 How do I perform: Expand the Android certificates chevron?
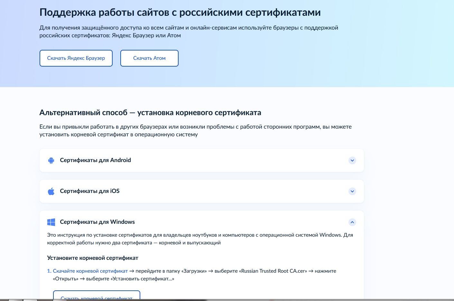tap(352, 160)
